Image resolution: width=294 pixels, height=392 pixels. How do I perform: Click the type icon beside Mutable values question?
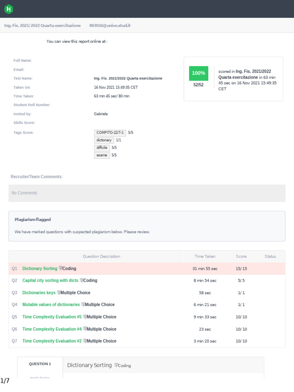coord(83,304)
